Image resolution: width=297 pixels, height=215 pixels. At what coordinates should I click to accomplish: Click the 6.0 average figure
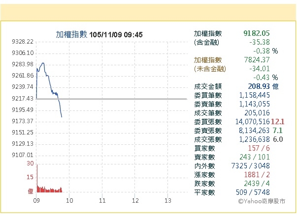click(278, 139)
